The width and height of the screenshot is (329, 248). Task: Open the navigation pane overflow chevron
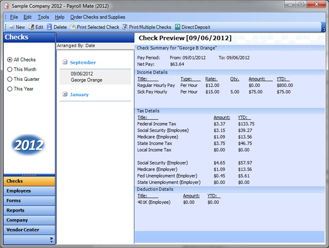tap(51, 239)
